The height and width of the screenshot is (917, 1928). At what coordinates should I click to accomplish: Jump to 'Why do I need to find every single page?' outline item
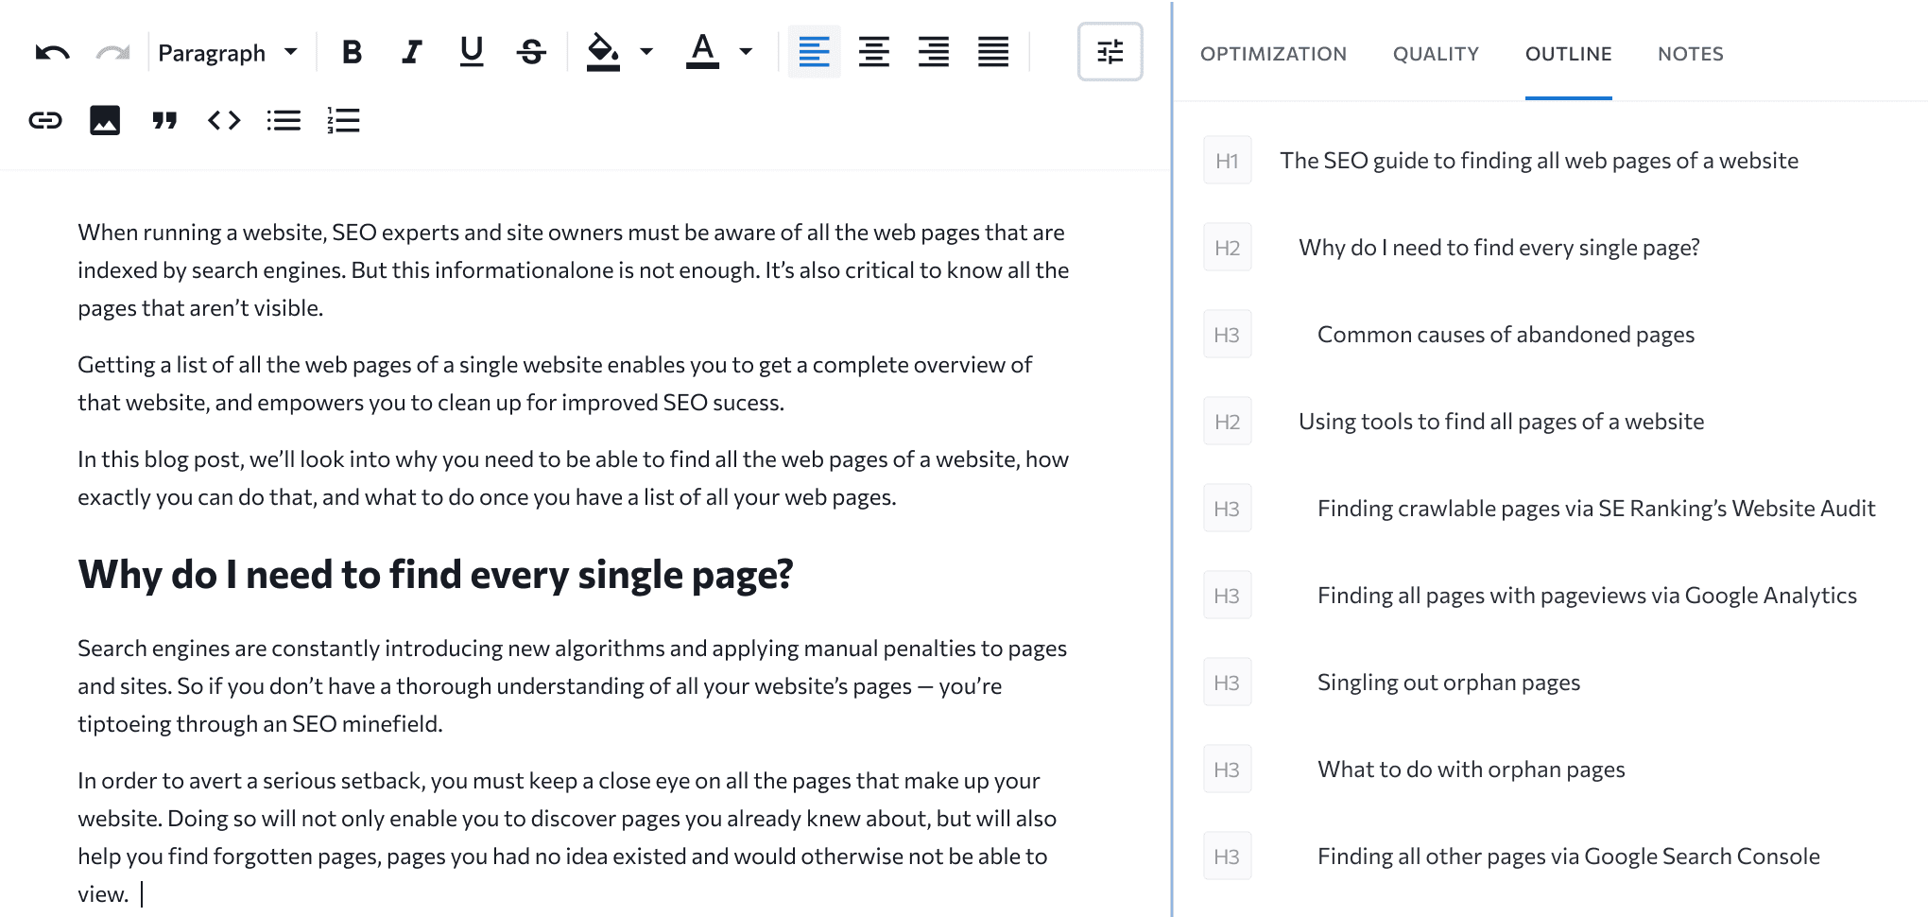(x=1499, y=248)
